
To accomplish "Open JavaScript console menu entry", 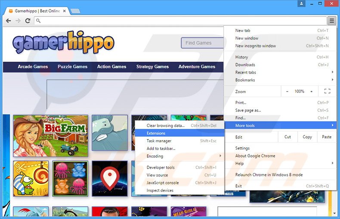I will tap(179, 183).
